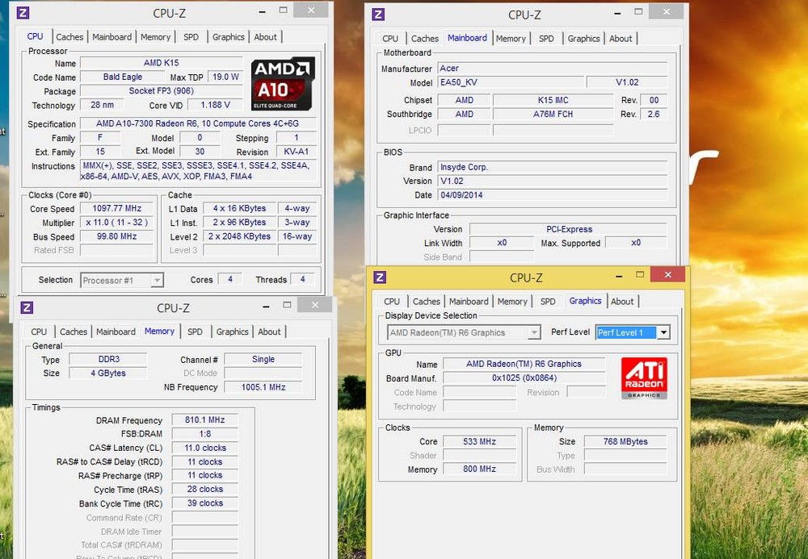Open the Processor #1 selection dropdown
The height and width of the screenshot is (559, 808).
157,281
